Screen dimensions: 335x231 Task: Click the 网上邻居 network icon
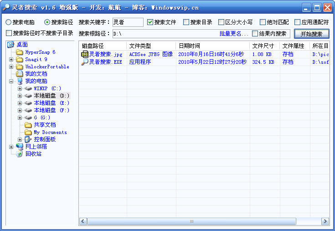coord(20,147)
